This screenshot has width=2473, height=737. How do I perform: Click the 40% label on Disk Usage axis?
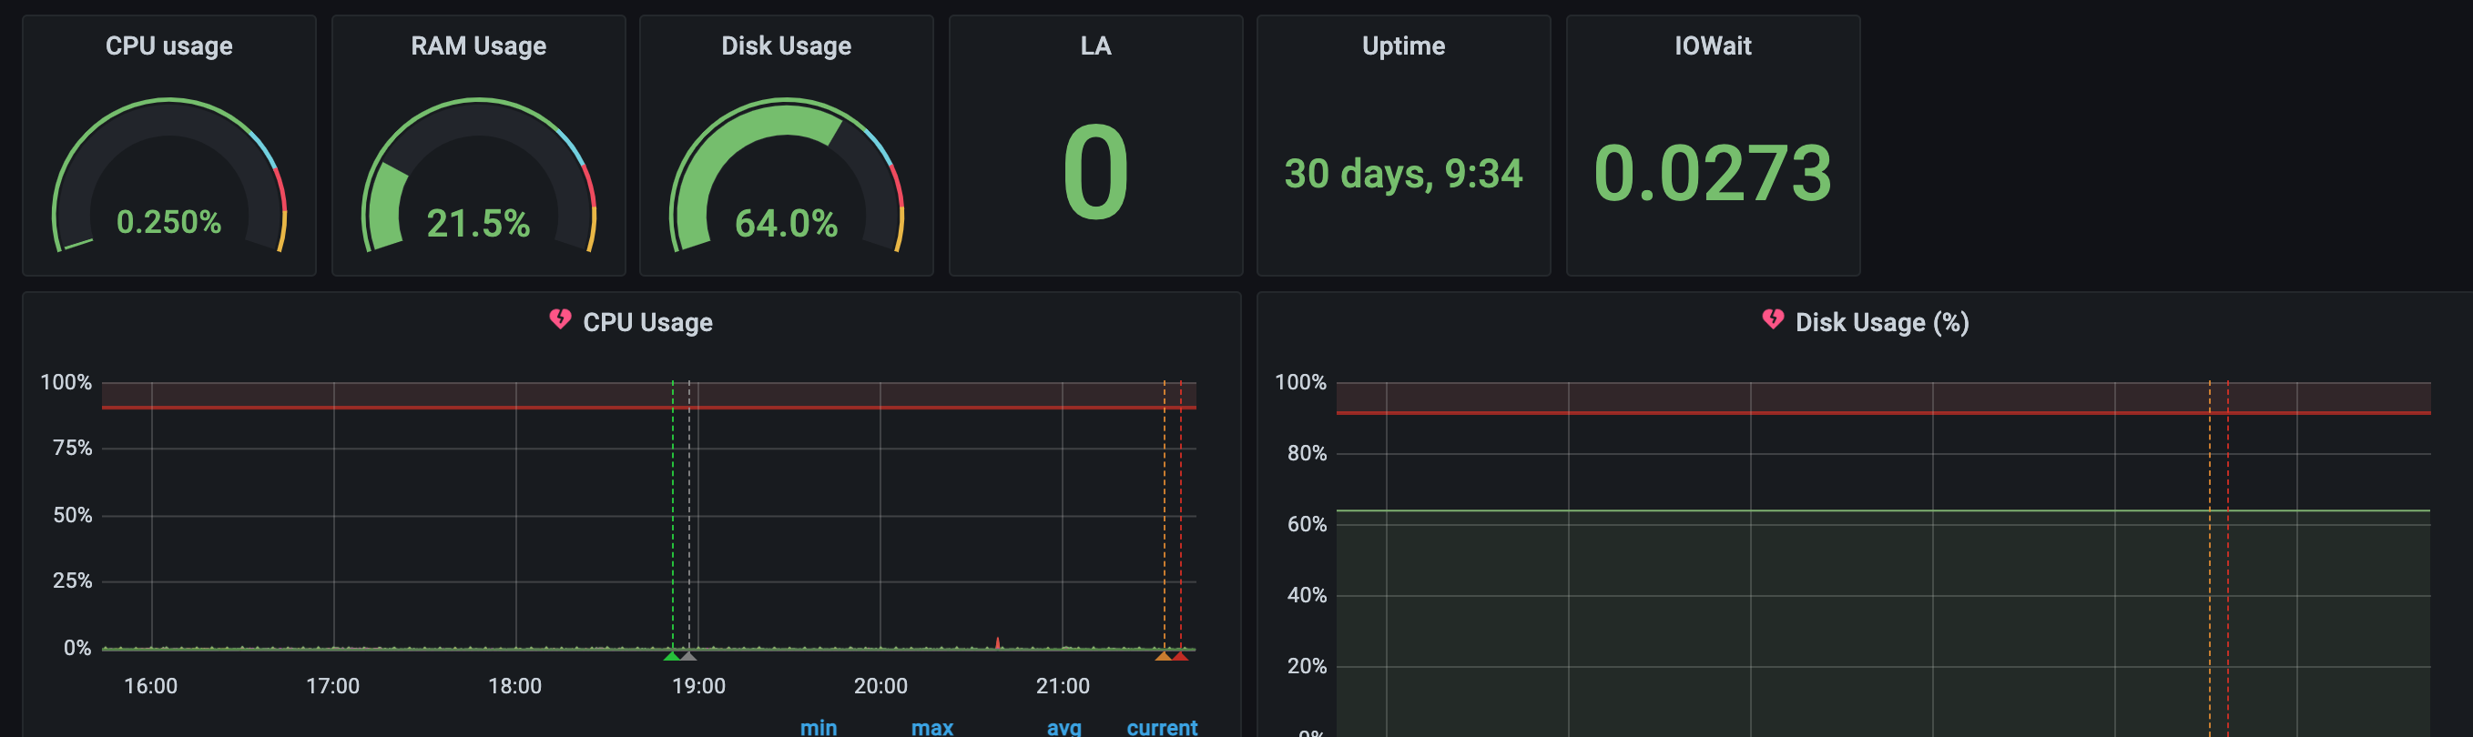point(1307,595)
